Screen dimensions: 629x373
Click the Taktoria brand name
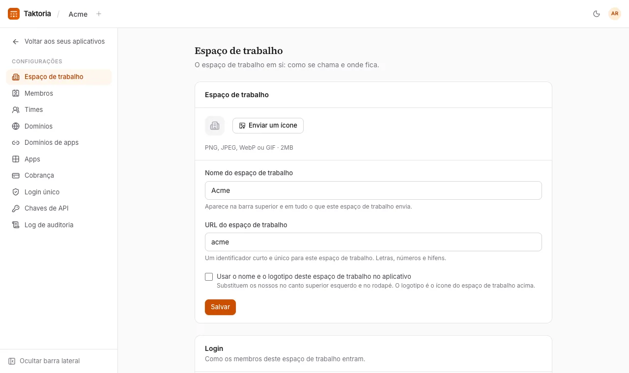pyautogui.click(x=37, y=14)
